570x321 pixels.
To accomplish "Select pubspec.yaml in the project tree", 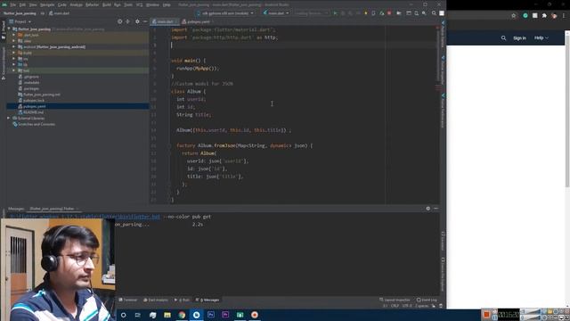I will (x=35, y=106).
